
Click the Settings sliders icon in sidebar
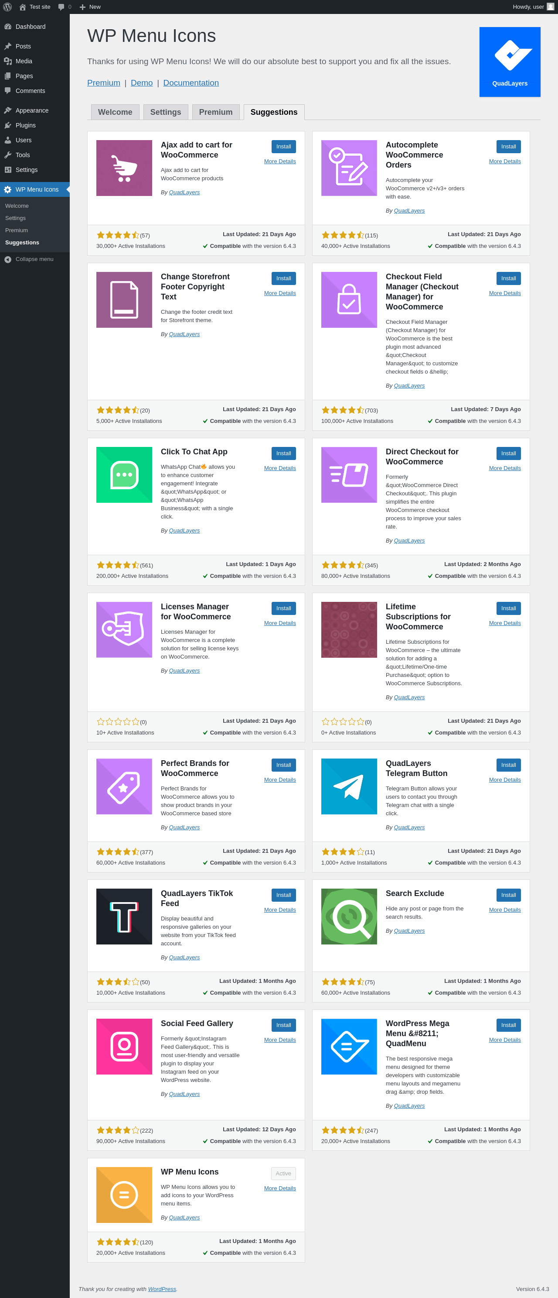pos(7,170)
